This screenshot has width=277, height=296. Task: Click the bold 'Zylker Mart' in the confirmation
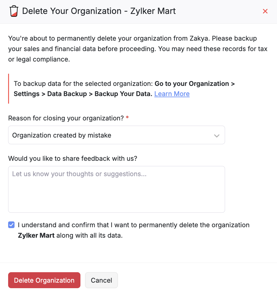coord(36,235)
